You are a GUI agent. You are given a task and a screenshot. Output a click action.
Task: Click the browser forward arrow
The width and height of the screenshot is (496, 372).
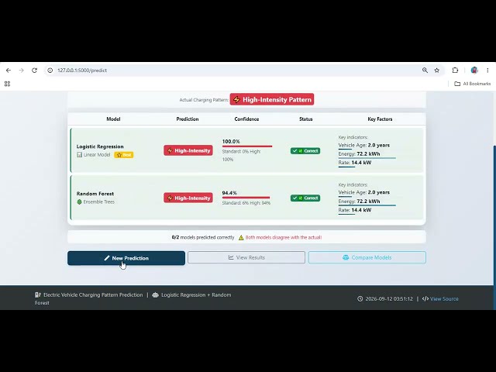click(21, 71)
